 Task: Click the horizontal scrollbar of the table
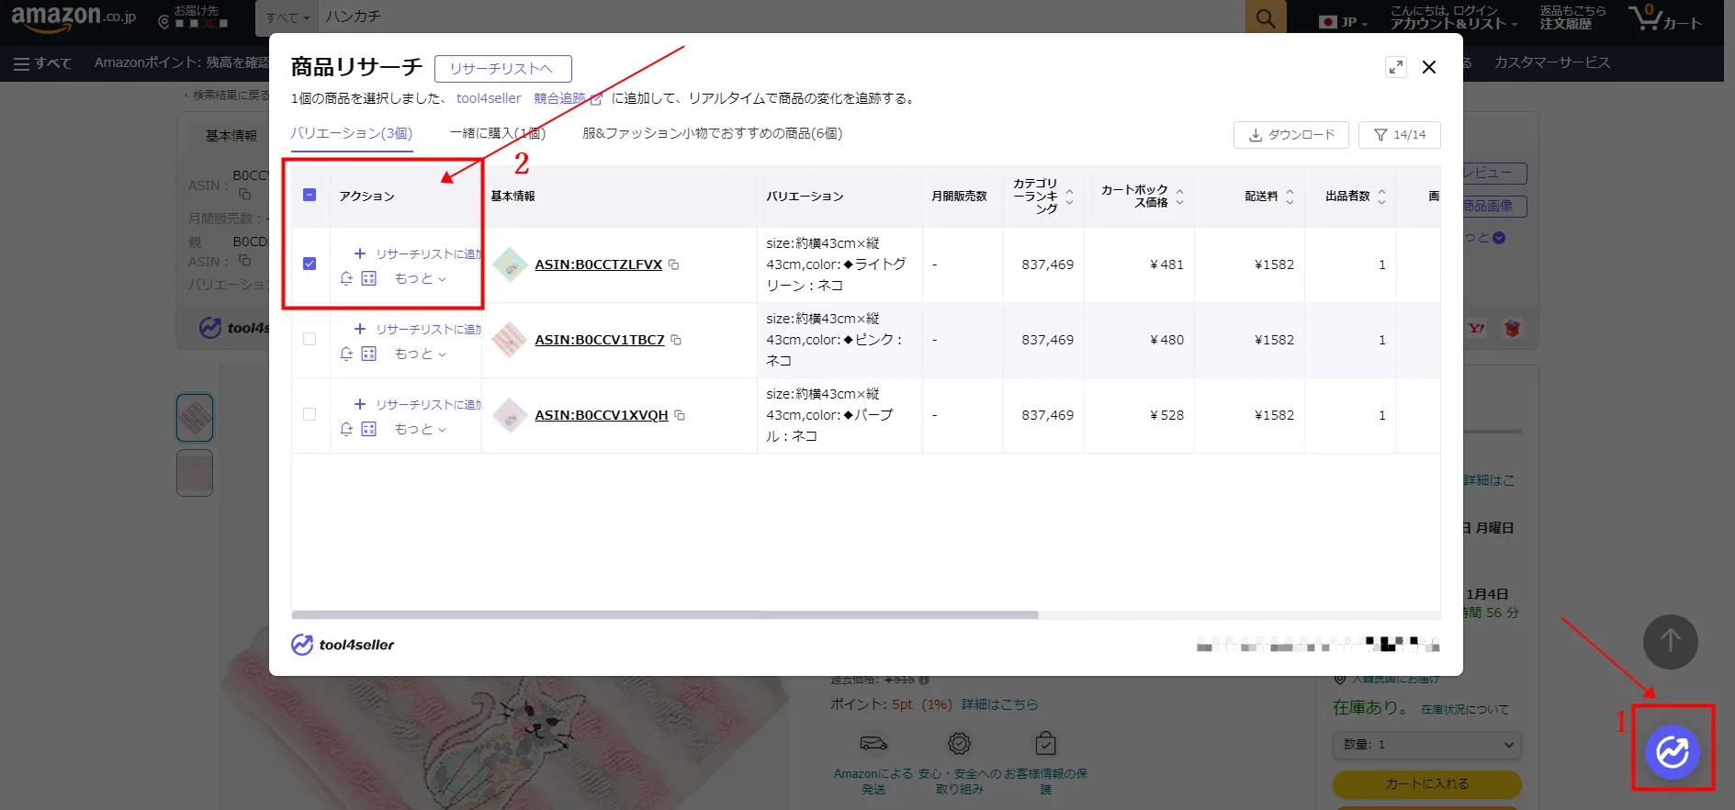pos(665,615)
